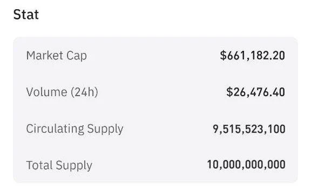Click the $661,182.20 market cap value
The height and width of the screenshot is (195, 311).
coord(253,55)
